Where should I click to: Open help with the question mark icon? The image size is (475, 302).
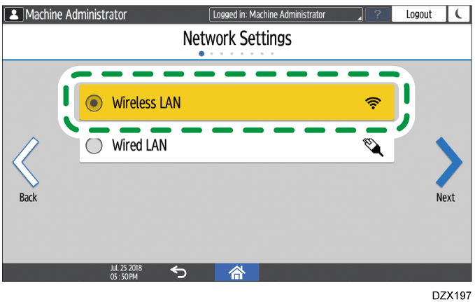point(378,14)
